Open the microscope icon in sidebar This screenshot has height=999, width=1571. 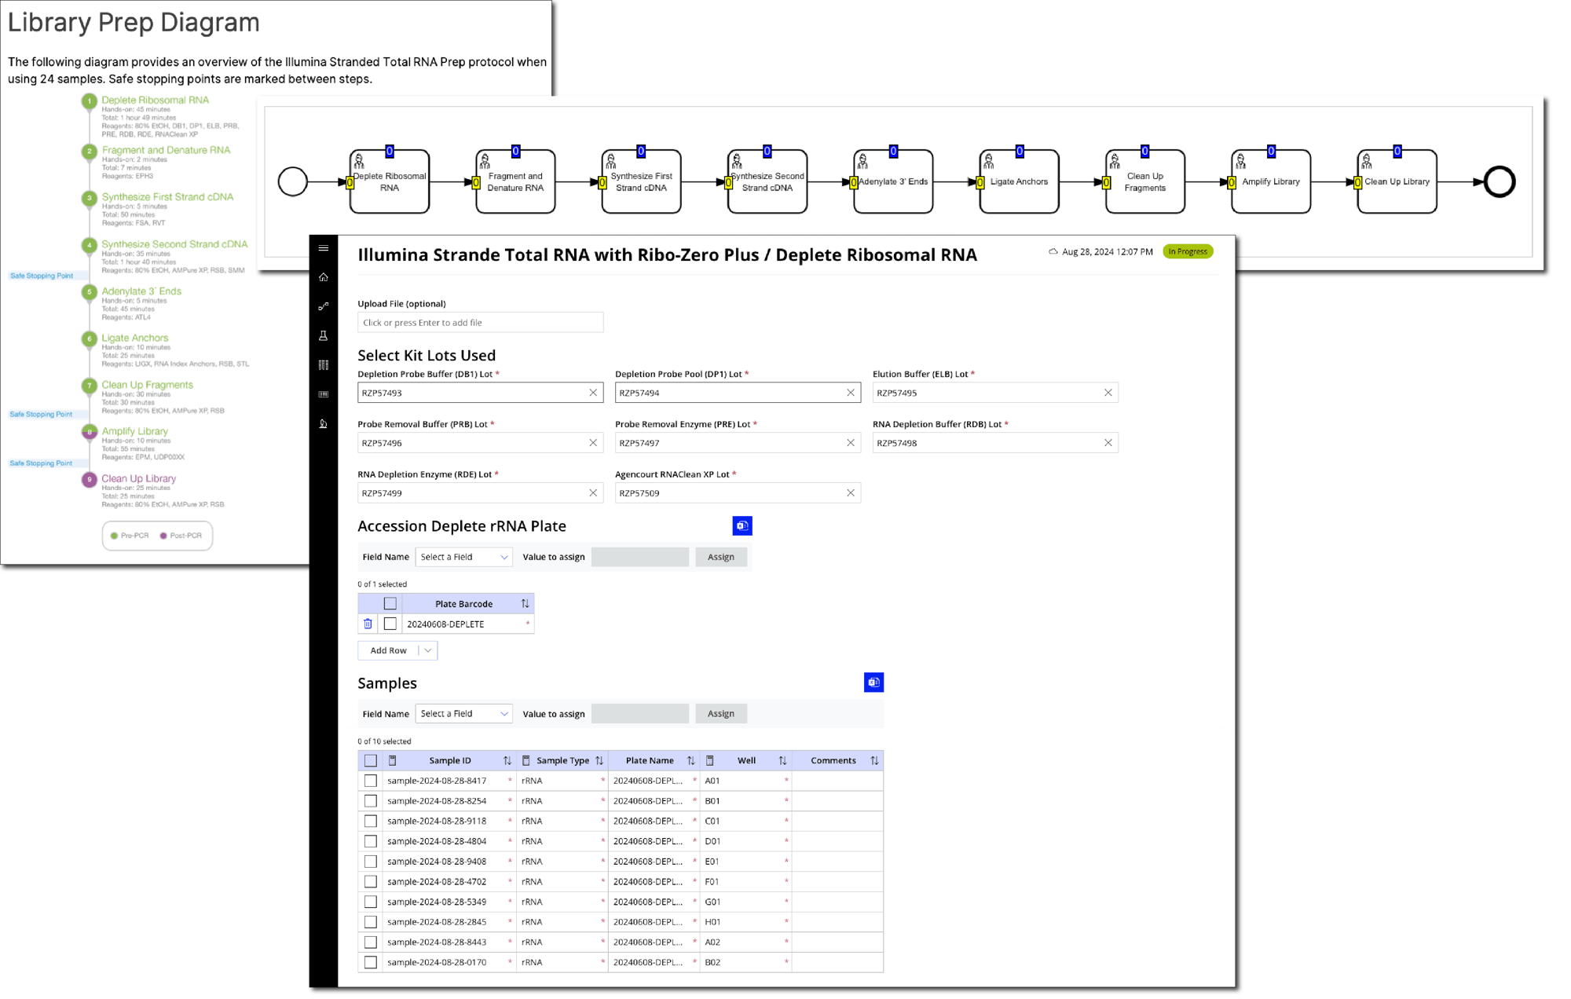coord(324,424)
